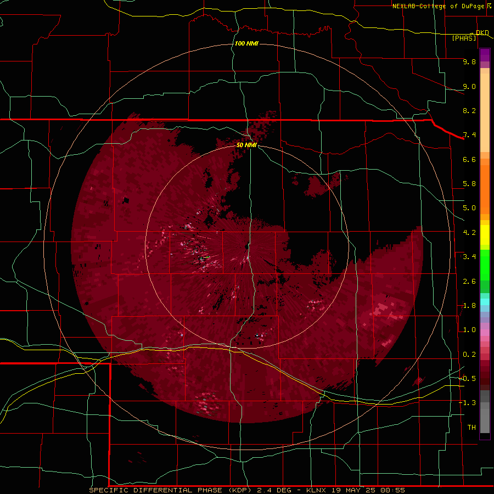This screenshot has width=494, height=494.
Task: Click the 100 NMI range ring label
Action: pos(246,43)
